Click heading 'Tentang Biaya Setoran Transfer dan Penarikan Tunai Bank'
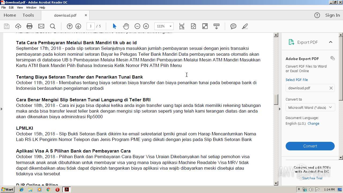Screen dimensions: 343x193 [80, 77]
